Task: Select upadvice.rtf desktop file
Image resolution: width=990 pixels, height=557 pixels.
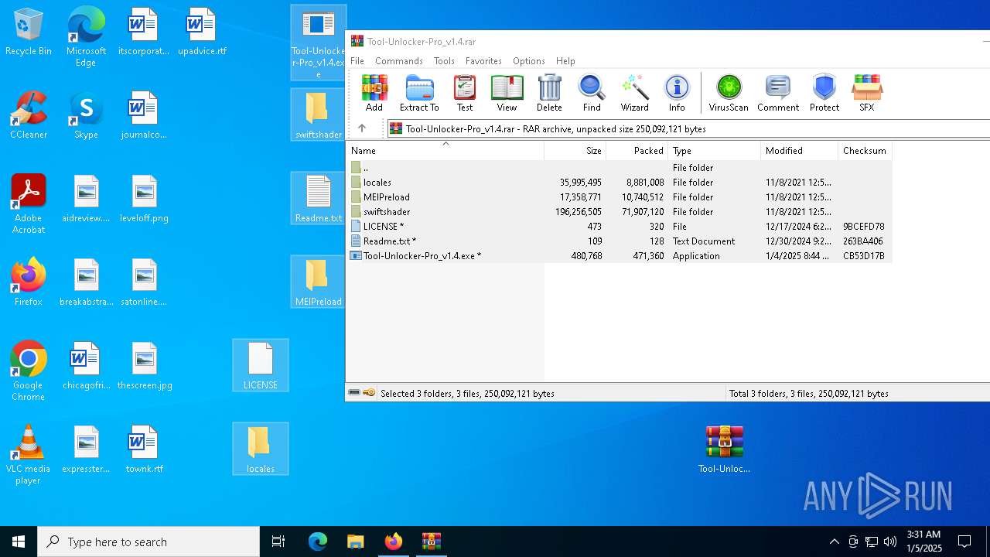Action: tap(202, 32)
